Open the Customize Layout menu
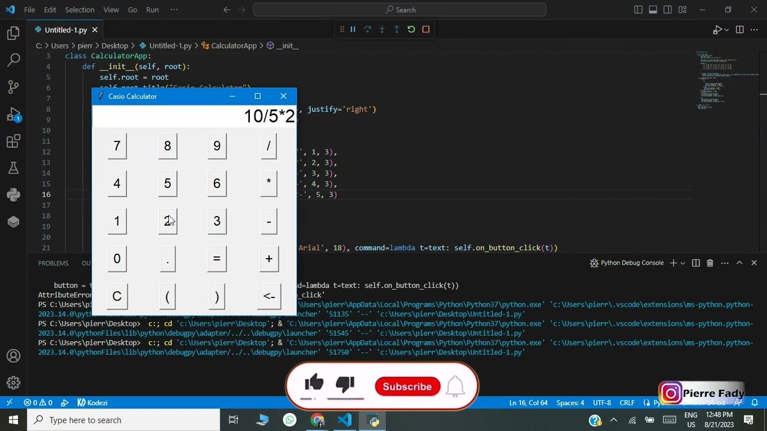 (x=683, y=10)
